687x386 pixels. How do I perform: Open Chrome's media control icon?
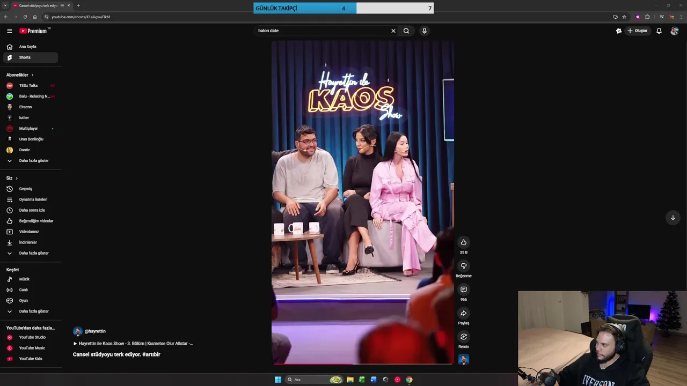[x=661, y=17]
